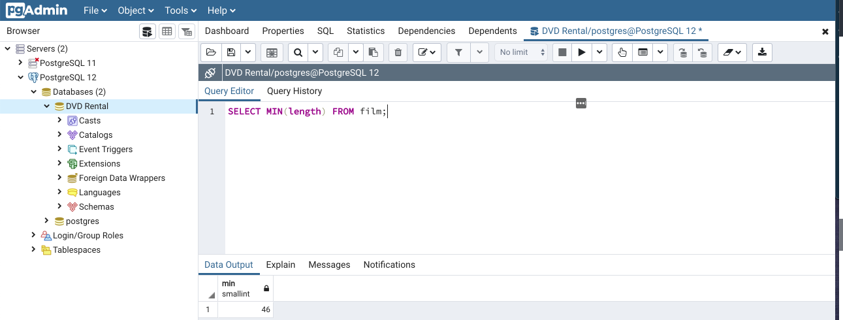Click the Download as CSV icon
Viewport: 843px width, 320px height.
pos(762,52)
